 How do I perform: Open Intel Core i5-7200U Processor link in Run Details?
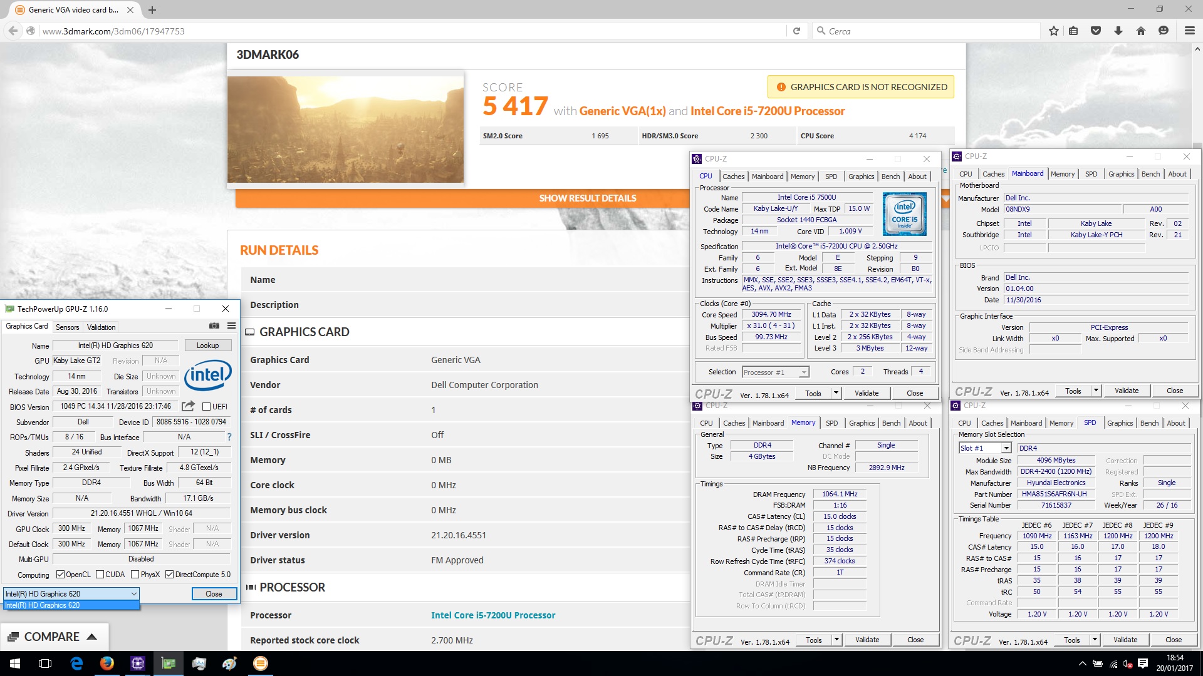pyautogui.click(x=493, y=615)
